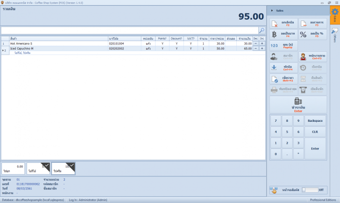Open payment with the cash register Enter button
Viewport: 340px width, 203px height.
point(298,105)
